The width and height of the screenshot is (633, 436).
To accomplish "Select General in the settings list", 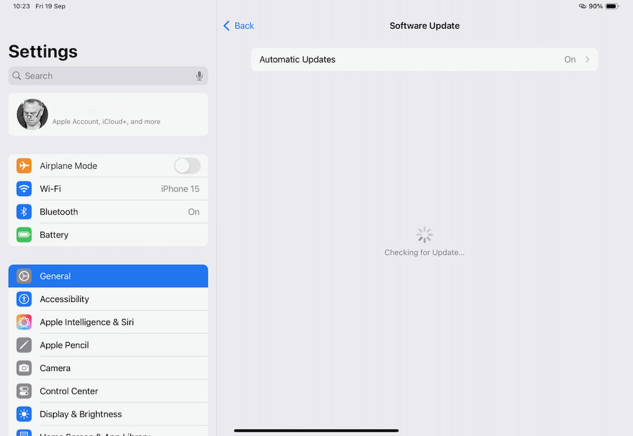I will pyautogui.click(x=108, y=276).
